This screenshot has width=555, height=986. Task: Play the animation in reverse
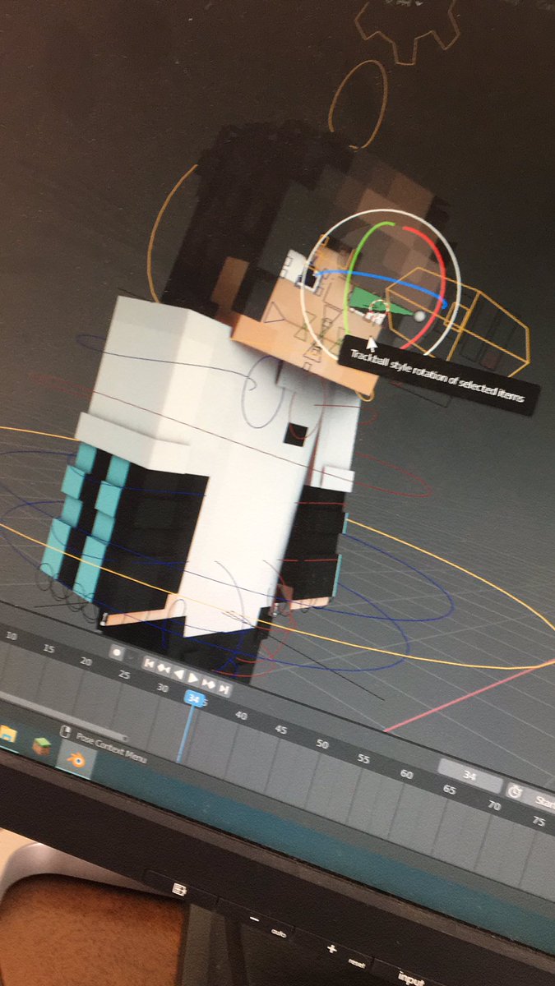178,673
